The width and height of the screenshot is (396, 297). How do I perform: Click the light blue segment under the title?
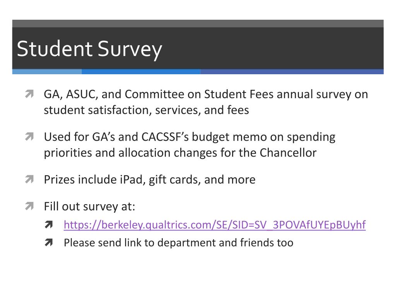47,72
